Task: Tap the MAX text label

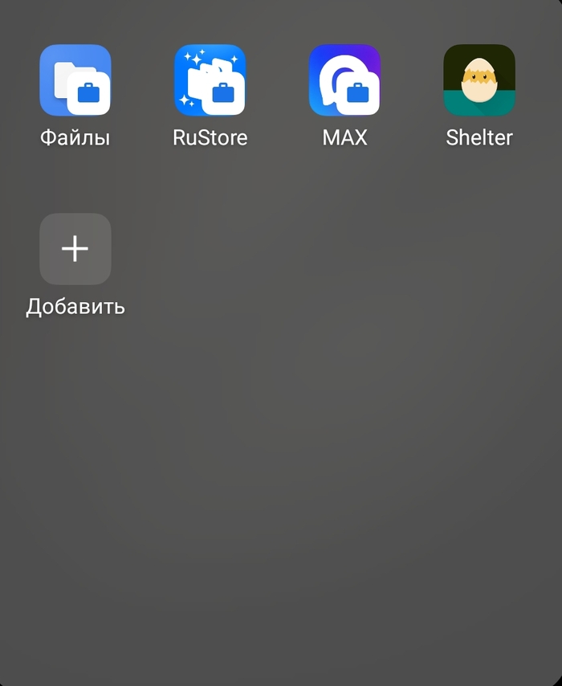Action: coord(344,137)
